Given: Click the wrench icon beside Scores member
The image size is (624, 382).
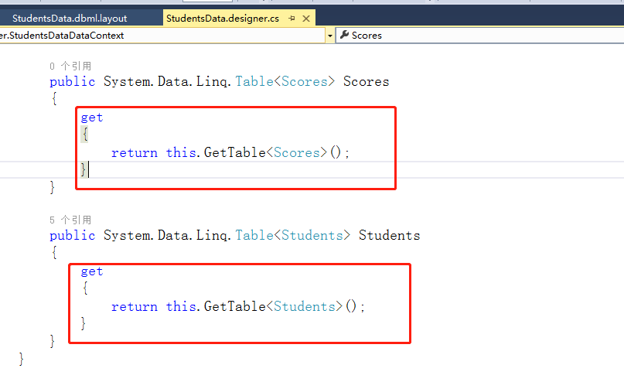Looking at the screenshot, I should coord(345,35).
